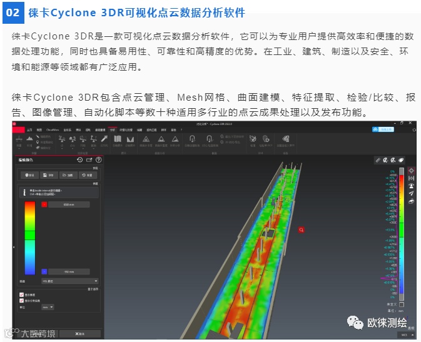Click the blue color swatch beside -950 mm
421x342 pixels.
[x=44, y=272]
